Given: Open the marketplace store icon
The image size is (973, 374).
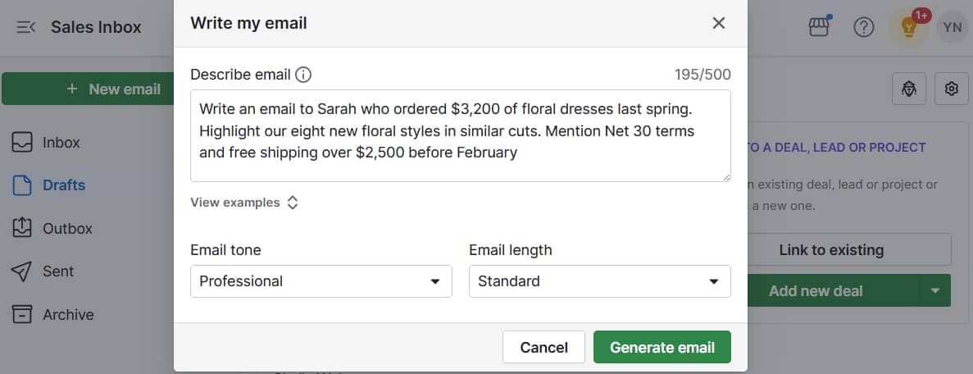Looking at the screenshot, I should point(819,27).
